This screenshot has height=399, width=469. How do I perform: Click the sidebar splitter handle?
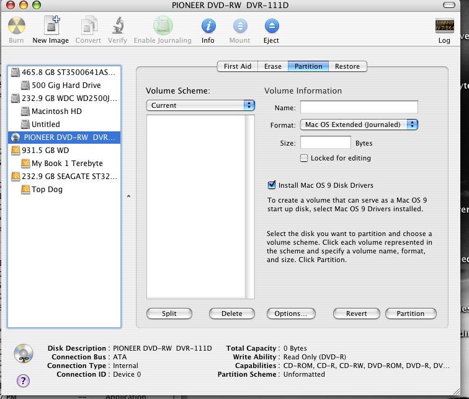(x=128, y=196)
